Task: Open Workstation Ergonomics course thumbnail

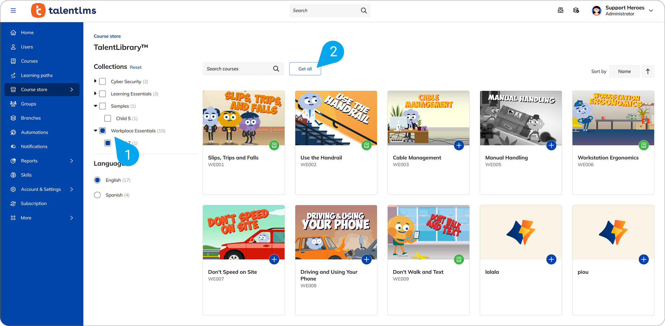Action: [613, 118]
